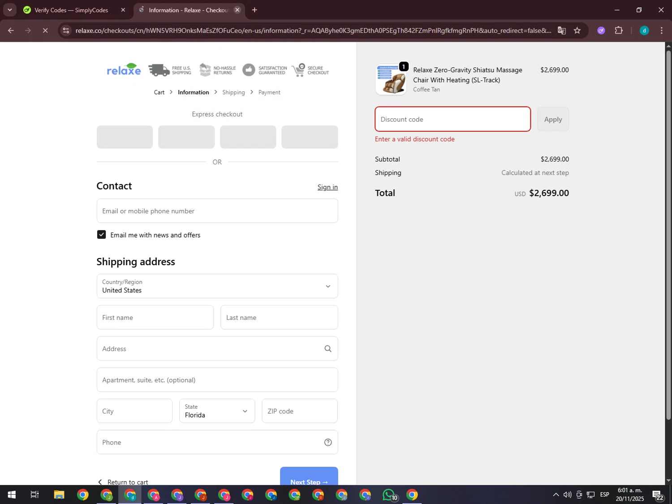Open Chrome three-dot menu

pyautogui.click(x=661, y=30)
